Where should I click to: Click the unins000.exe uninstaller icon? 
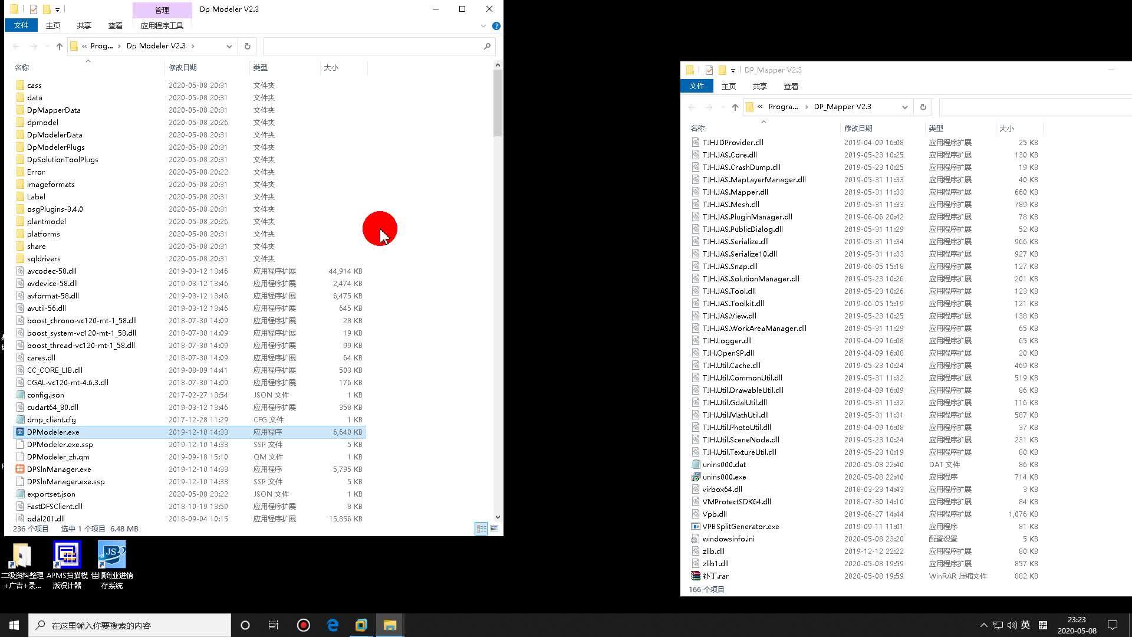(x=696, y=477)
